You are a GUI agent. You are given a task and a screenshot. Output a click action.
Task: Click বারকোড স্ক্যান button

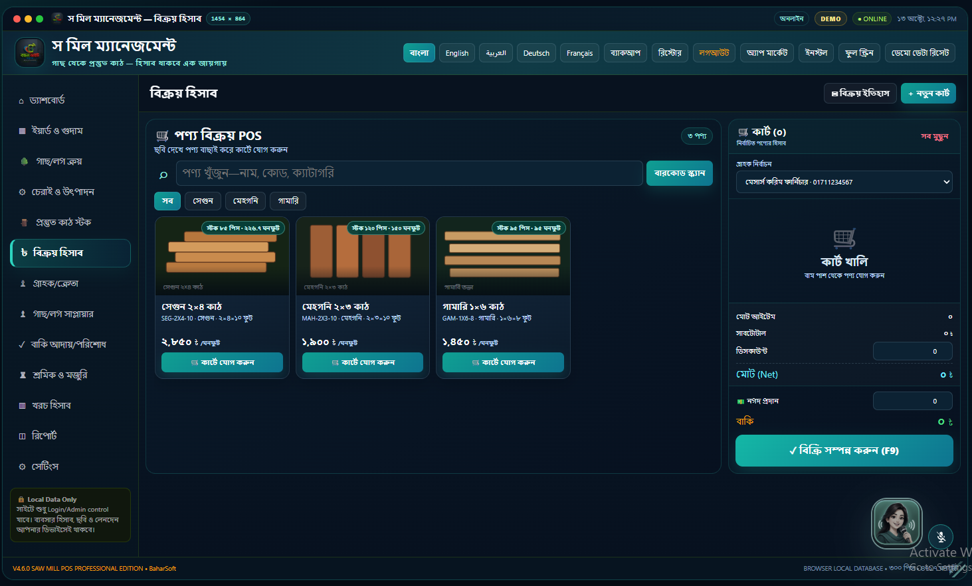click(680, 173)
